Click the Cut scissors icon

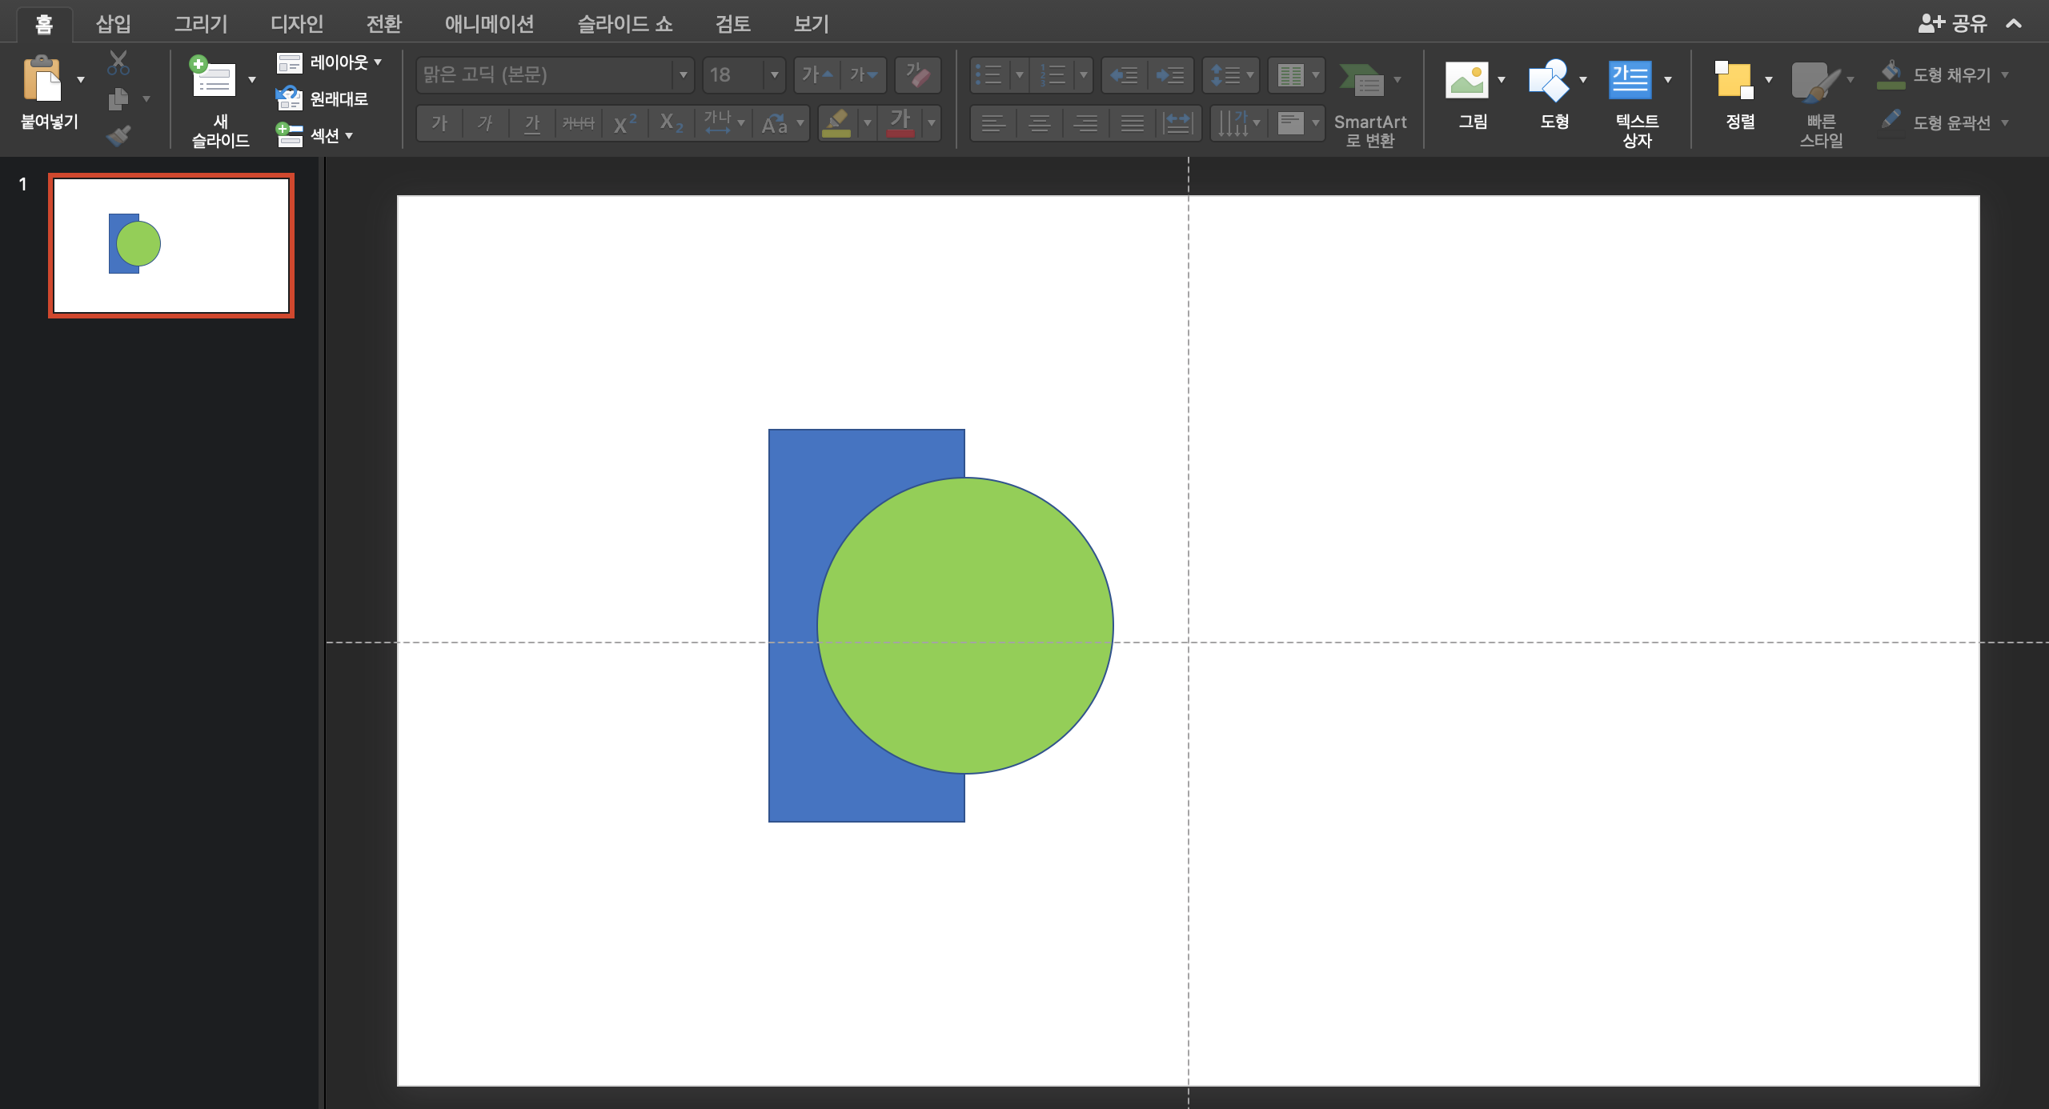point(118,62)
